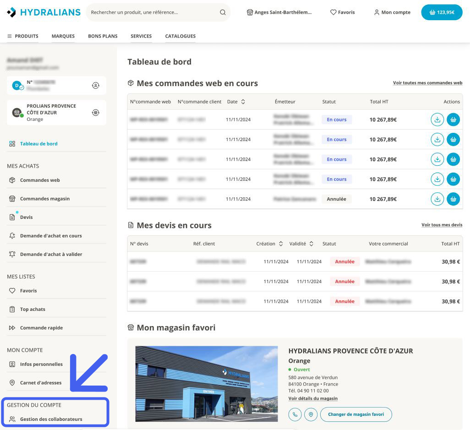Click the phone icon for the store
The height and width of the screenshot is (430, 470).
(x=295, y=414)
